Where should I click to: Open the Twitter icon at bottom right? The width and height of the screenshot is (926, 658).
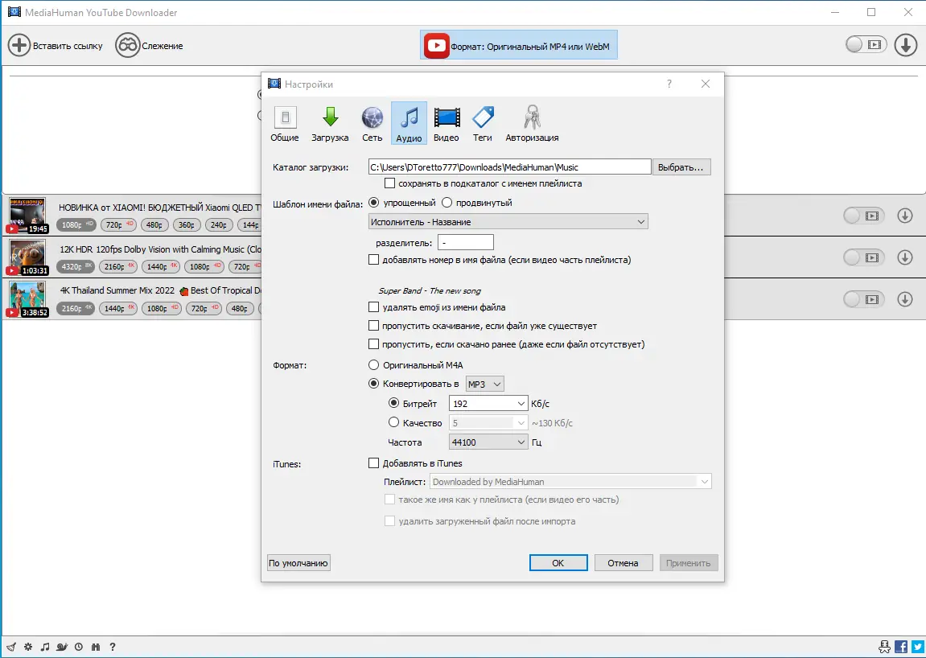click(x=918, y=647)
